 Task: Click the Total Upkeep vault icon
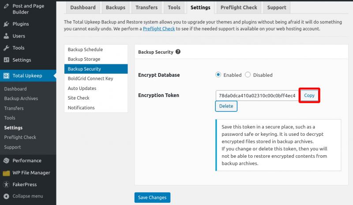tap(6, 76)
